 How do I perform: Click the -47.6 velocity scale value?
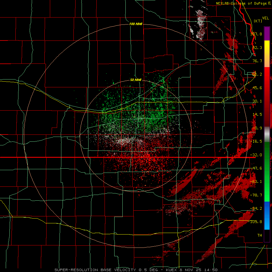click(256, 168)
